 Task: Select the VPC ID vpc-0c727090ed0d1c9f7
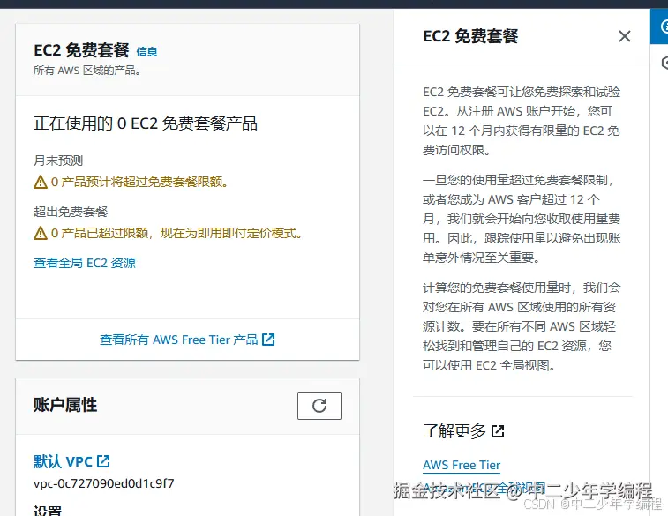click(x=103, y=483)
